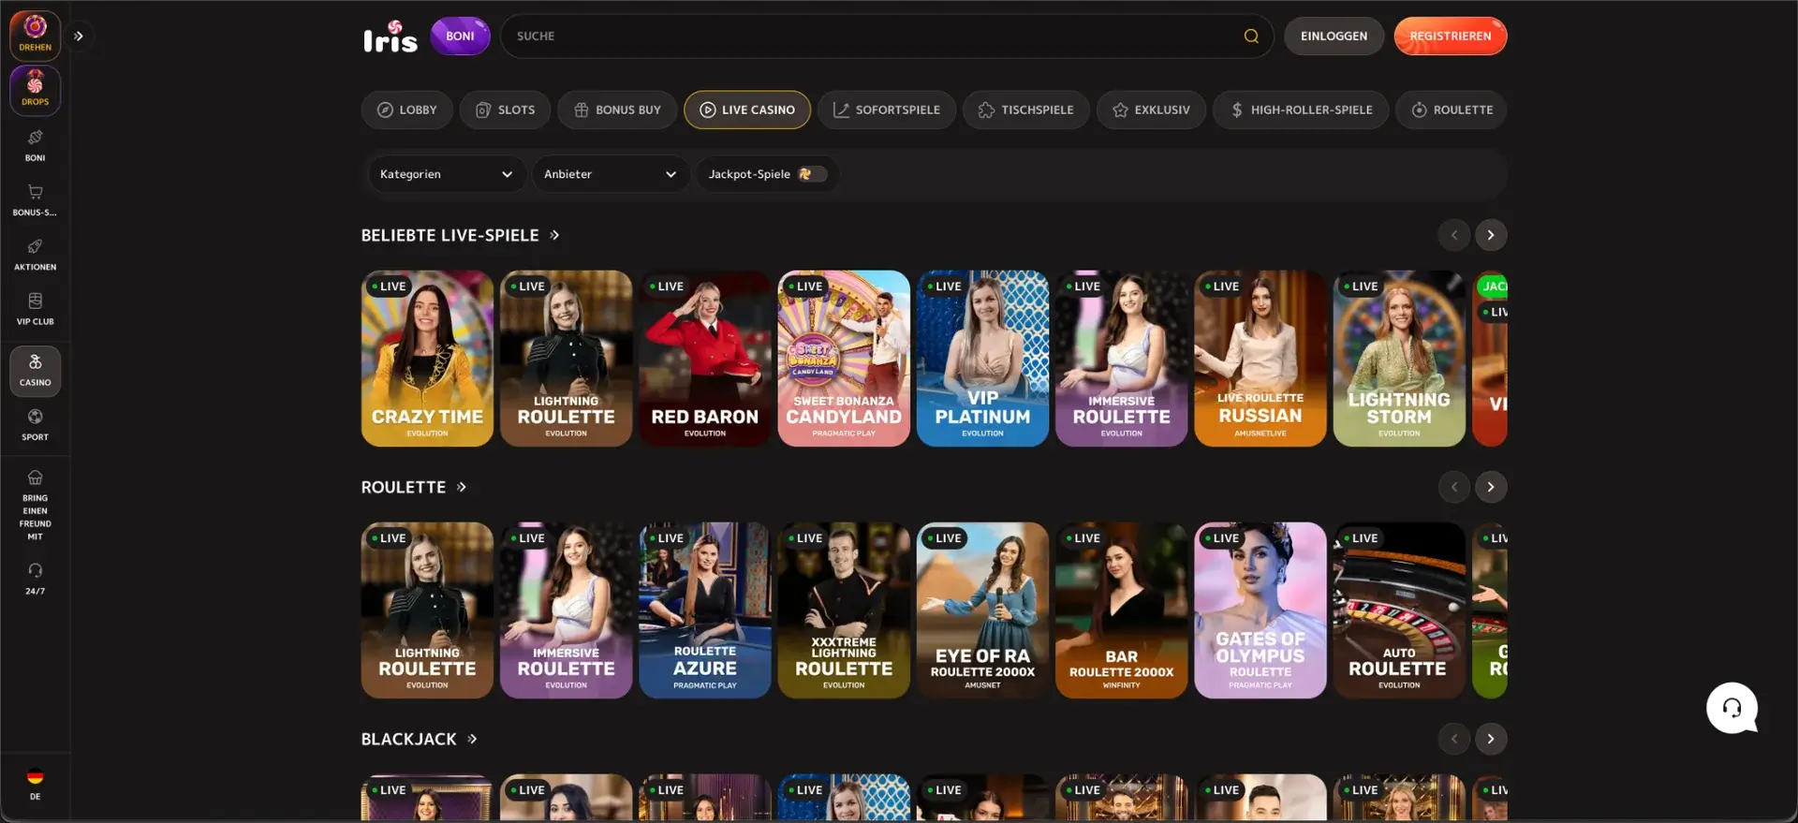
Task: Switch to the Bonus Buy tab
Action: (617, 110)
